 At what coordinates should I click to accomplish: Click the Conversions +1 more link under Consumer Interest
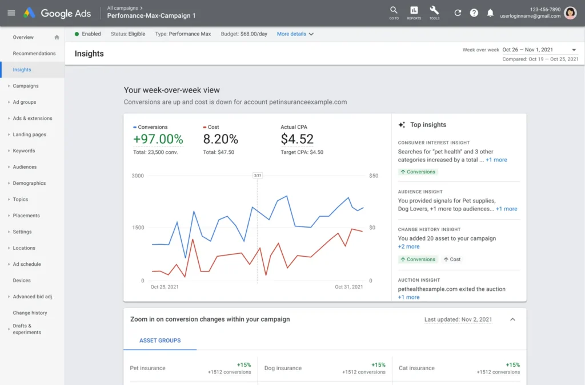[x=496, y=159]
